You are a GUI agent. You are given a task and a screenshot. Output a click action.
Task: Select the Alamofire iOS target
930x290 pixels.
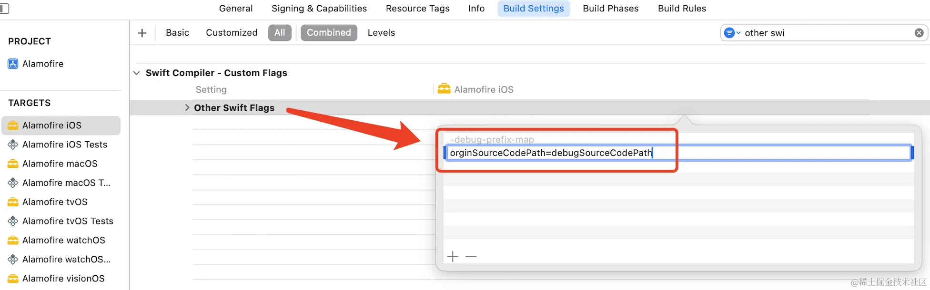click(x=61, y=126)
